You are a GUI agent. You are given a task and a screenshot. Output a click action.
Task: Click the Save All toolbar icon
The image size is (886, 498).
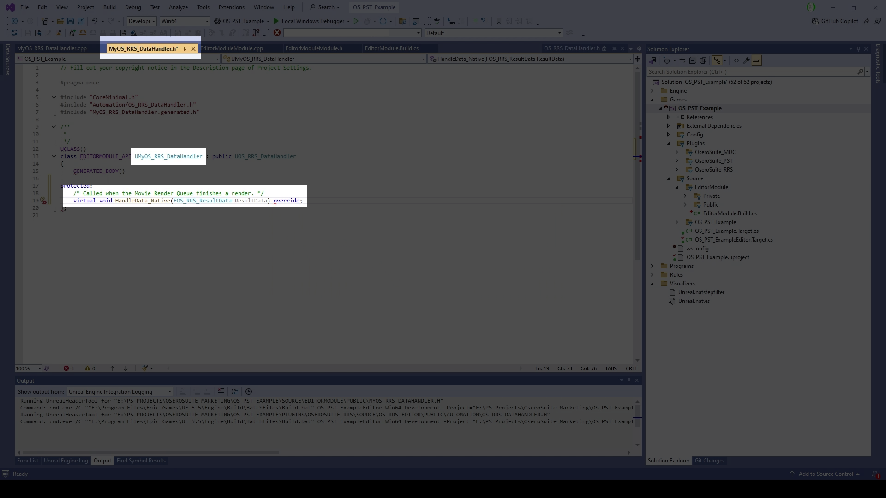[81, 21]
